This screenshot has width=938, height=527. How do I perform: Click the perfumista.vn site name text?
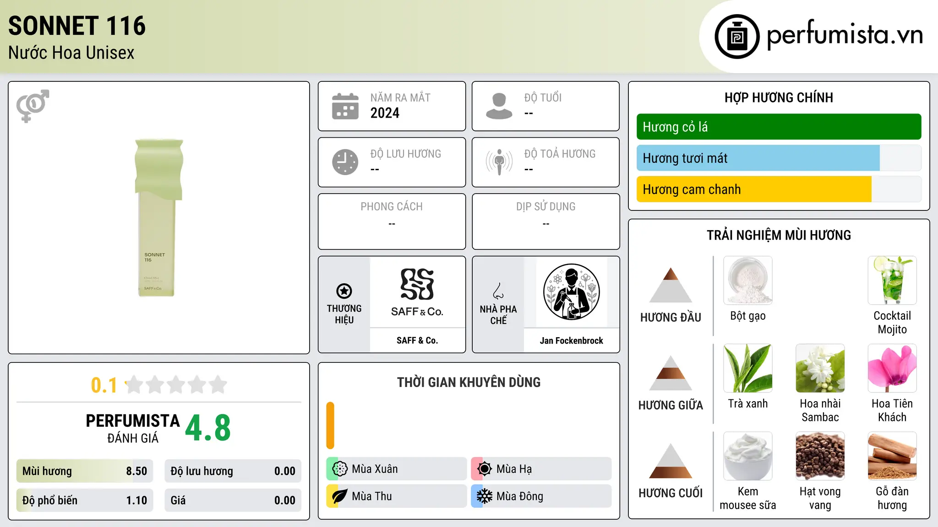845,35
